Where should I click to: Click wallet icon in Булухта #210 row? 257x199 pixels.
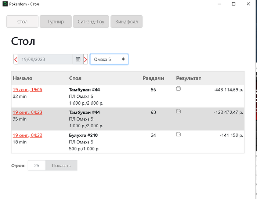click(178, 134)
